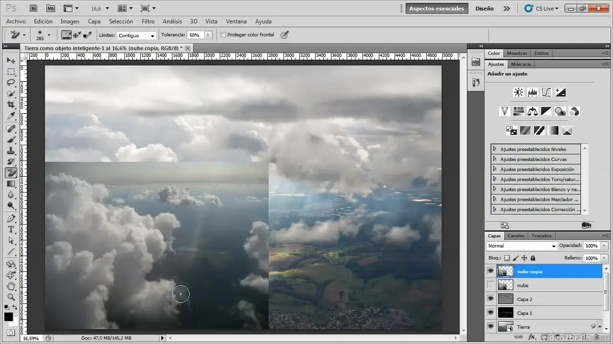Image resolution: width=613 pixels, height=344 pixels.
Task: Select the Zoom tool in toolbox
Action: 11,297
